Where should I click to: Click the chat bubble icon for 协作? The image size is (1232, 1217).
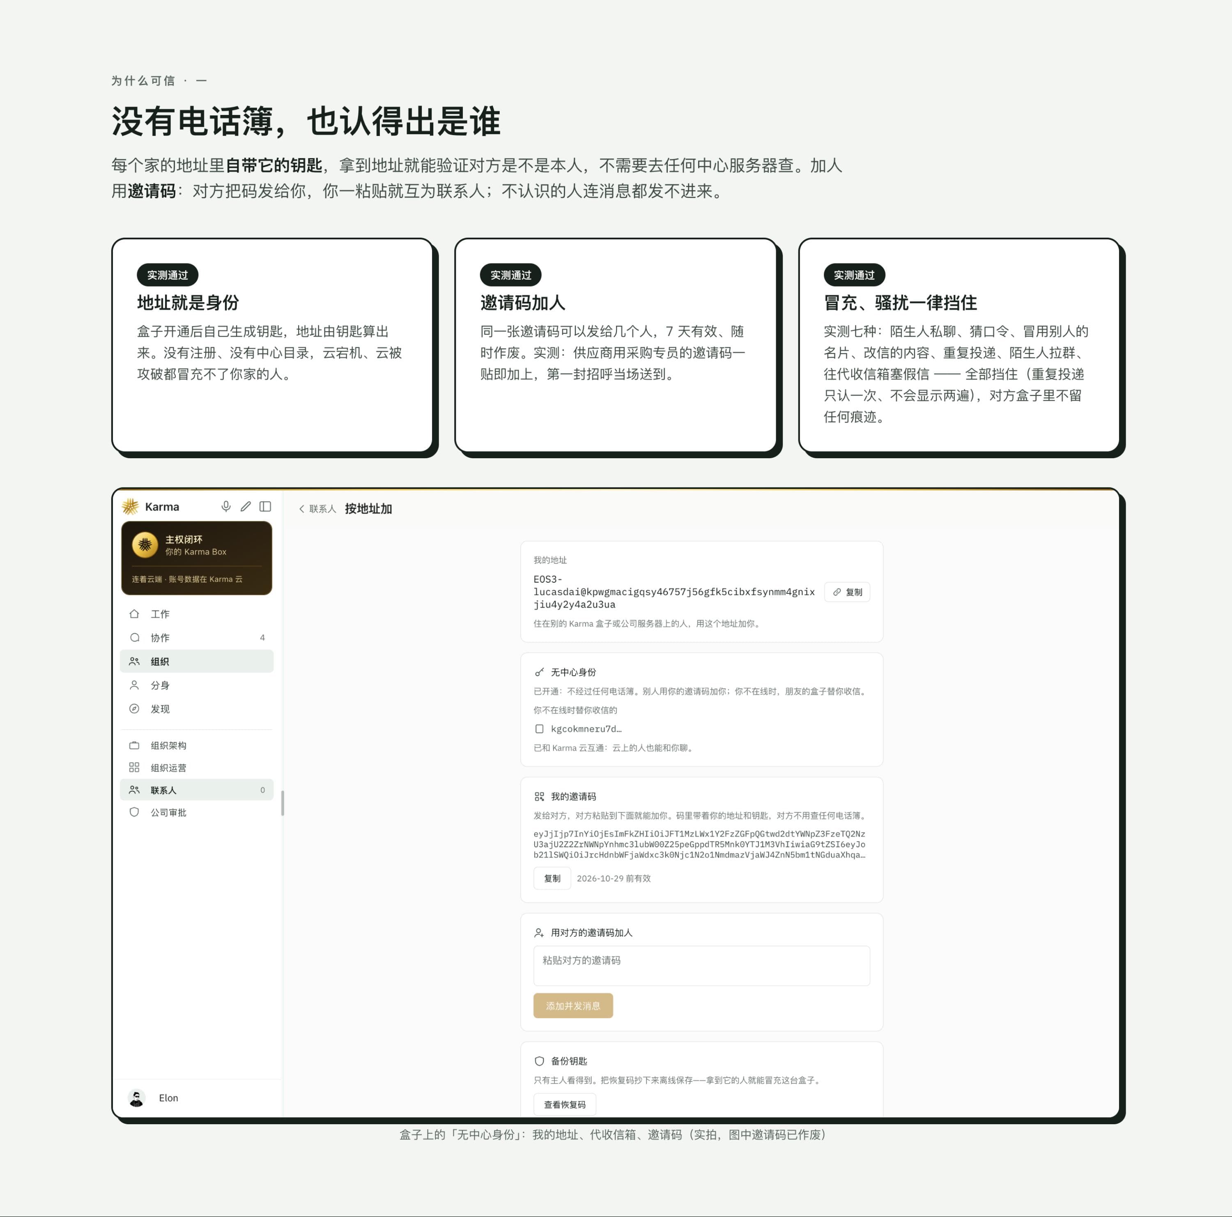click(134, 637)
